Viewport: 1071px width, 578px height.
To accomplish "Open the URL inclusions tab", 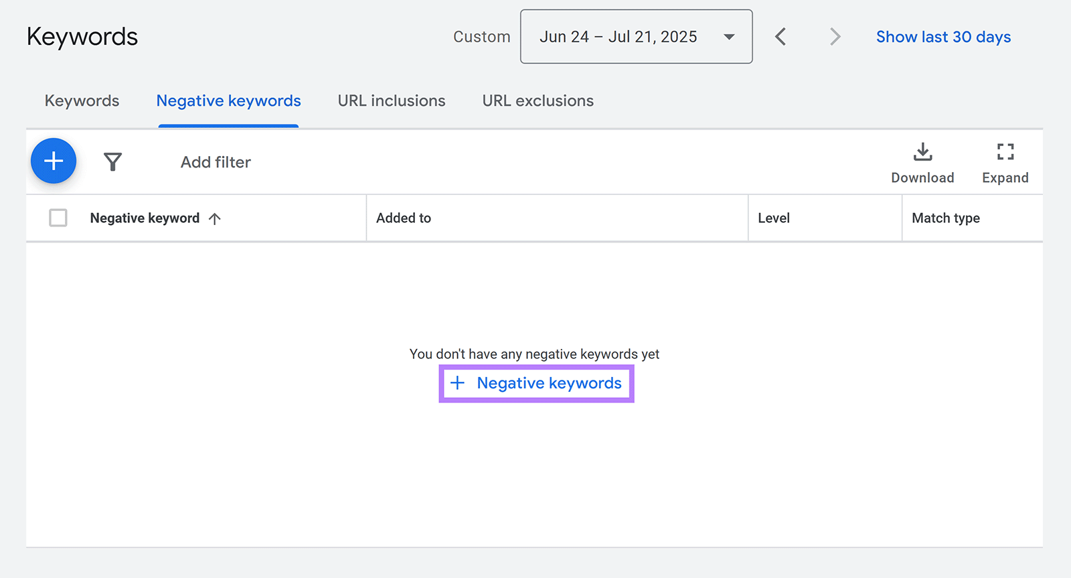I will pyautogui.click(x=391, y=101).
